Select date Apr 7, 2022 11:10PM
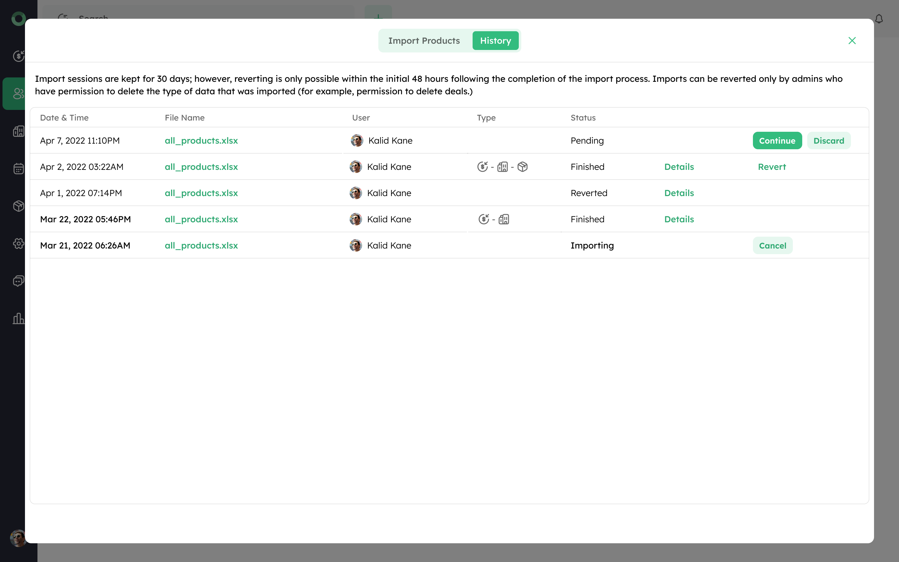The width and height of the screenshot is (899, 562). click(x=80, y=140)
